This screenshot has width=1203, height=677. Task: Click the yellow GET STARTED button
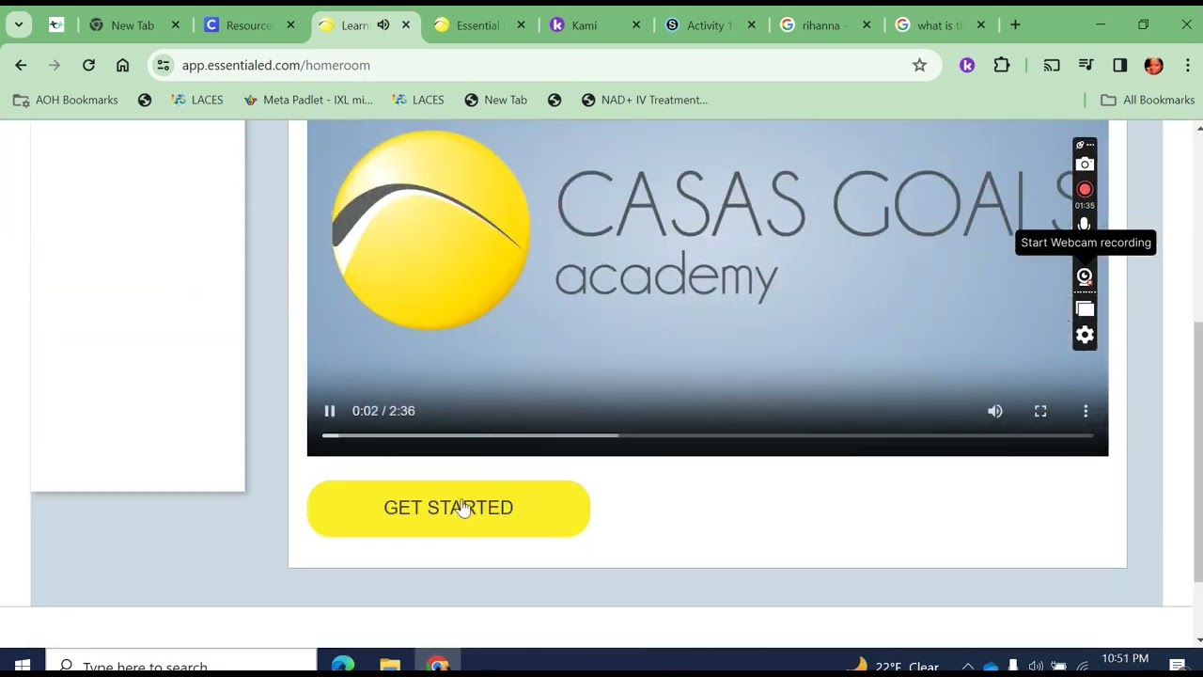point(448,509)
